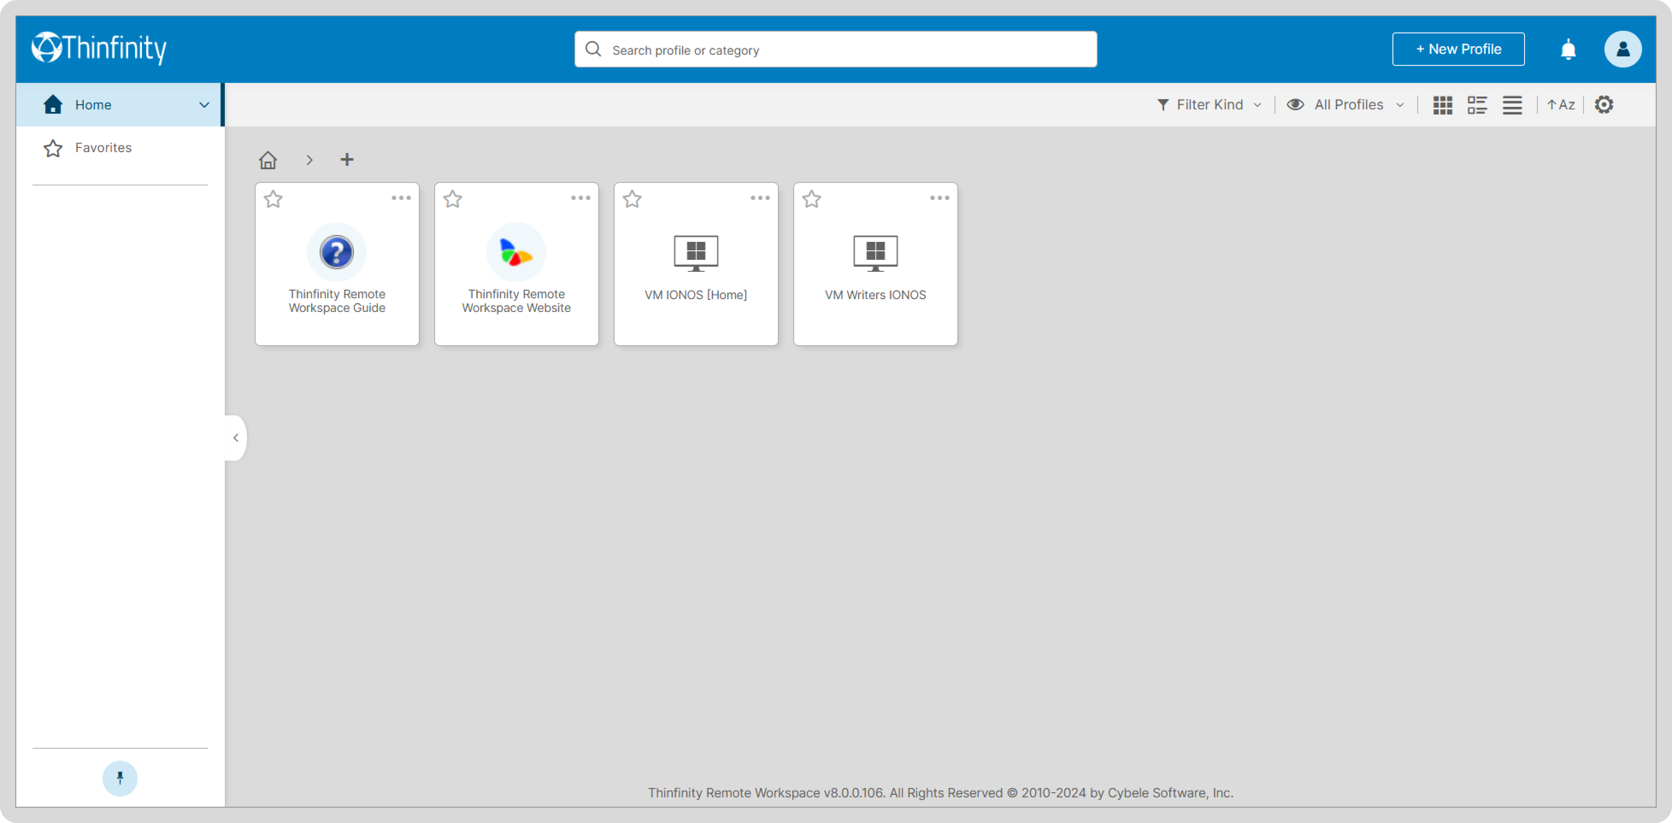Collapse the sidebar with the arrow handle
Image resolution: width=1672 pixels, height=823 pixels.
click(235, 438)
